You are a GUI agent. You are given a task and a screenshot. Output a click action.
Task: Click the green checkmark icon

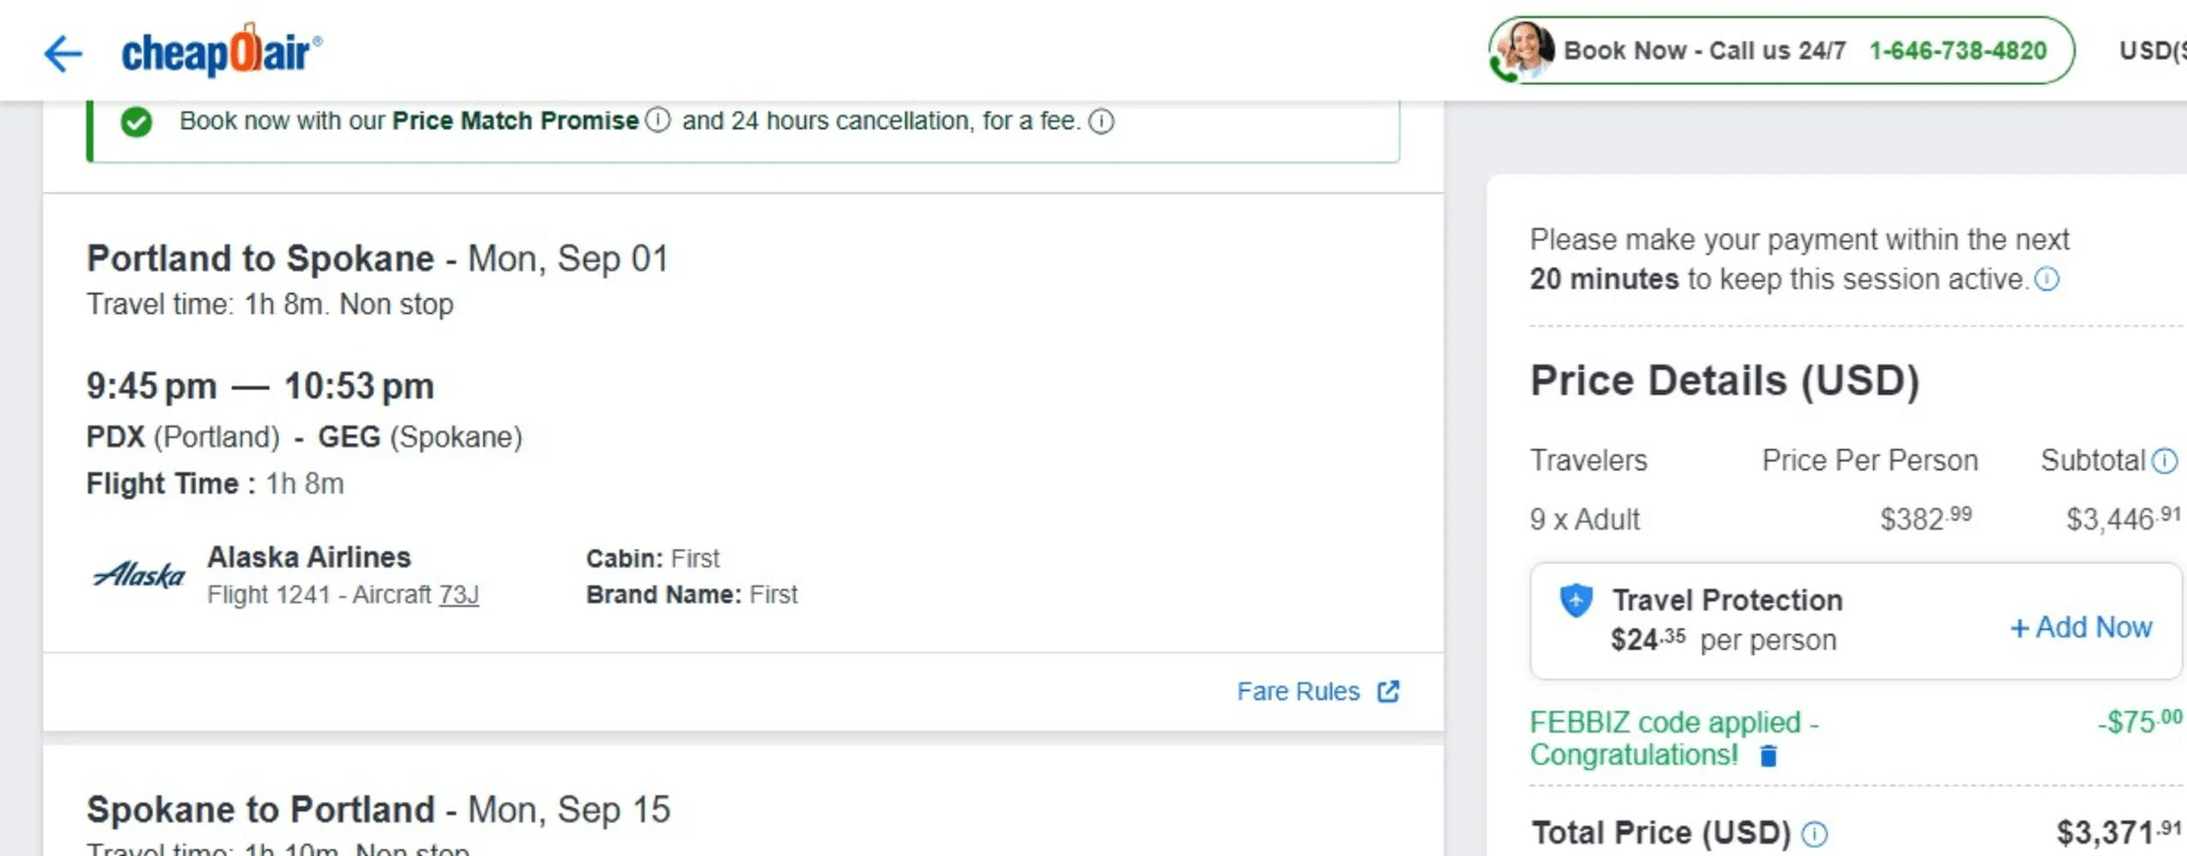pos(136,122)
